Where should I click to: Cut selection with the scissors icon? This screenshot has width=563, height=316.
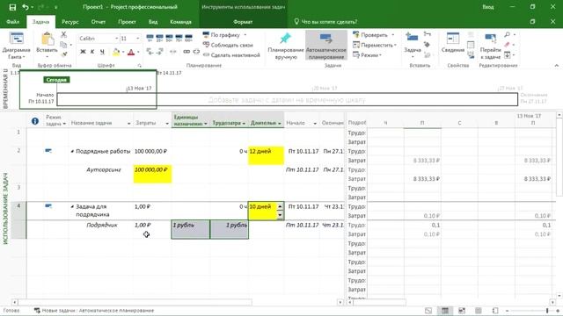(63, 35)
